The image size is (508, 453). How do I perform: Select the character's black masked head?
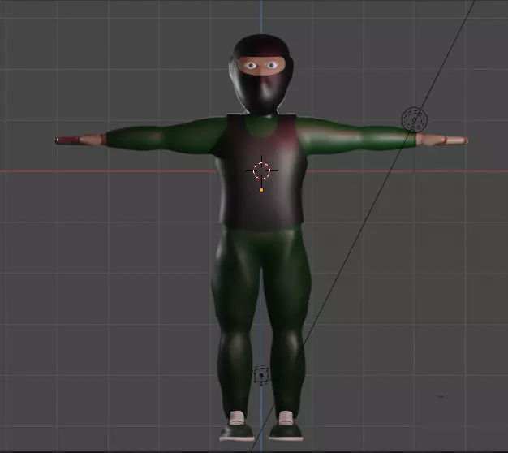pyautogui.click(x=261, y=74)
